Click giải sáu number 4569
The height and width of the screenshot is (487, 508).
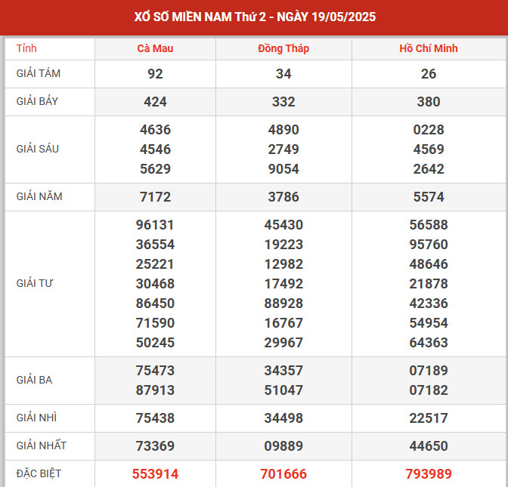point(429,149)
